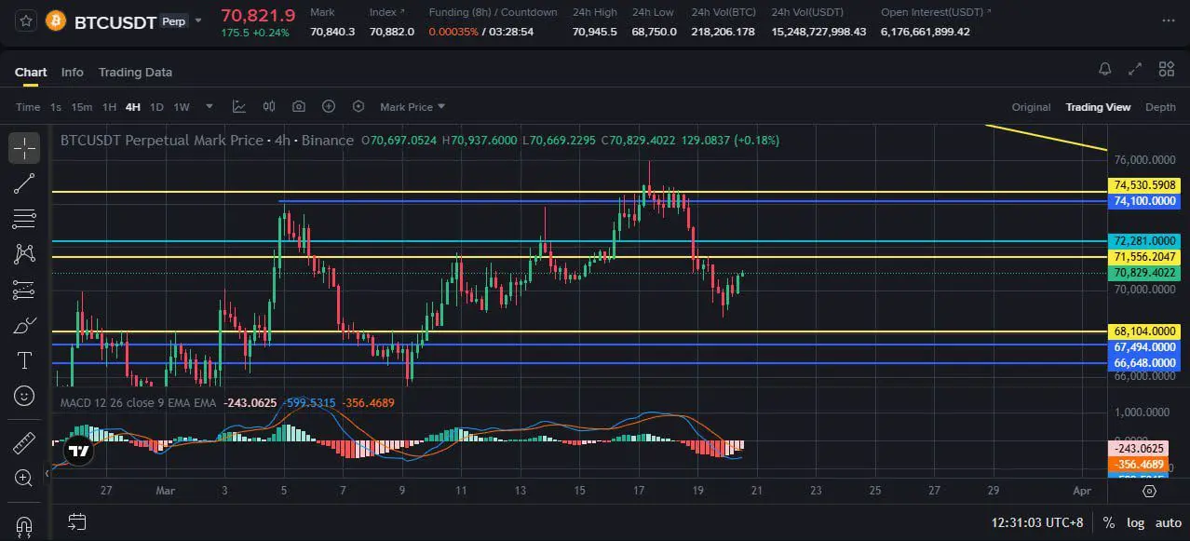Viewport: 1190px width, 541px height.
Task: Click the 71,556.2047 yellow price label
Action: [x=1144, y=257]
